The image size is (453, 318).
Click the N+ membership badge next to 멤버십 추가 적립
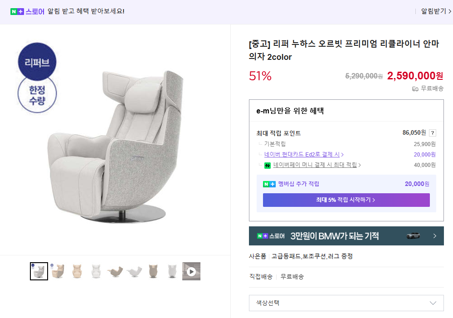(x=269, y=184)
